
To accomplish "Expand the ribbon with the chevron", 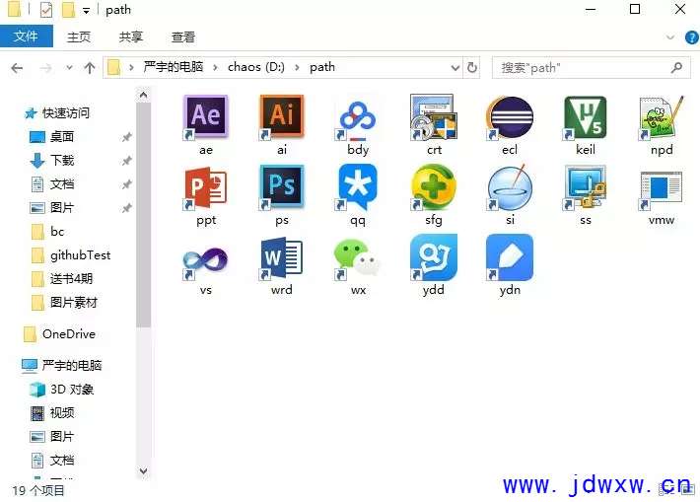I will click(x=670, y=37).
